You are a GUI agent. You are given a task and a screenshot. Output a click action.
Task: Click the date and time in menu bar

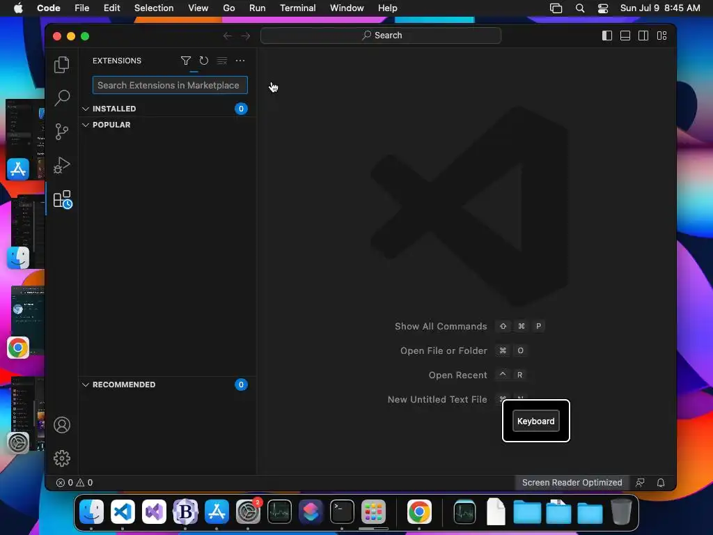pos(660,8)
